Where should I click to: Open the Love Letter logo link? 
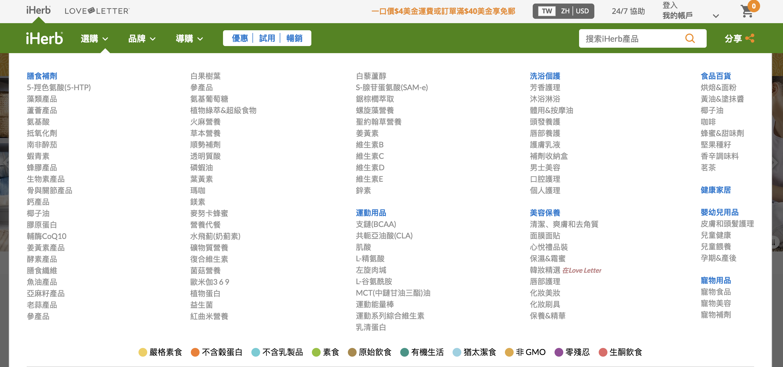point(97,11)
